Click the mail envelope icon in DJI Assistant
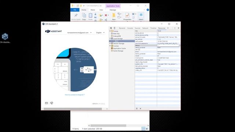Viewport: 235px width, 132px height. 47,103
